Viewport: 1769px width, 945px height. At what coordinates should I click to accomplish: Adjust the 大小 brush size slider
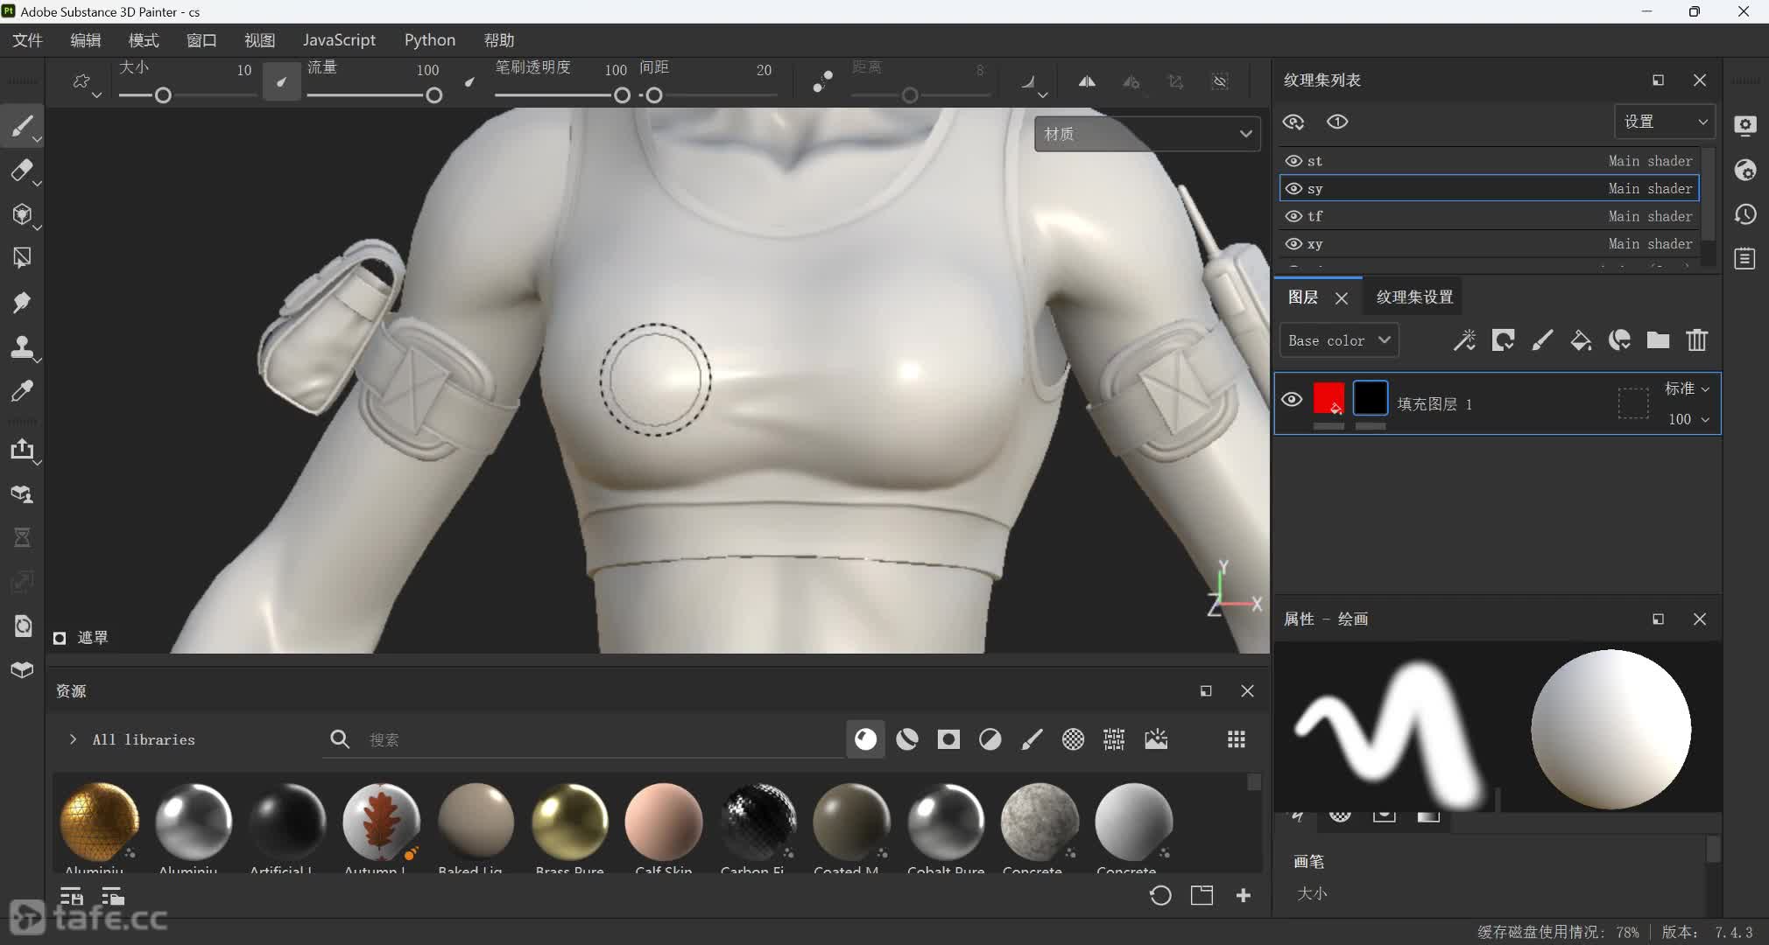coord(187,95)
